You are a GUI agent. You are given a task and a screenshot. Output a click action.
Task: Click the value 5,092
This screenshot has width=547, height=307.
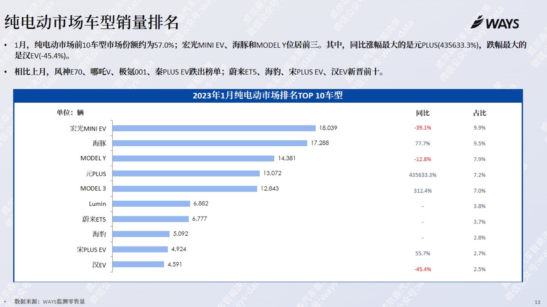pos(181,234)
